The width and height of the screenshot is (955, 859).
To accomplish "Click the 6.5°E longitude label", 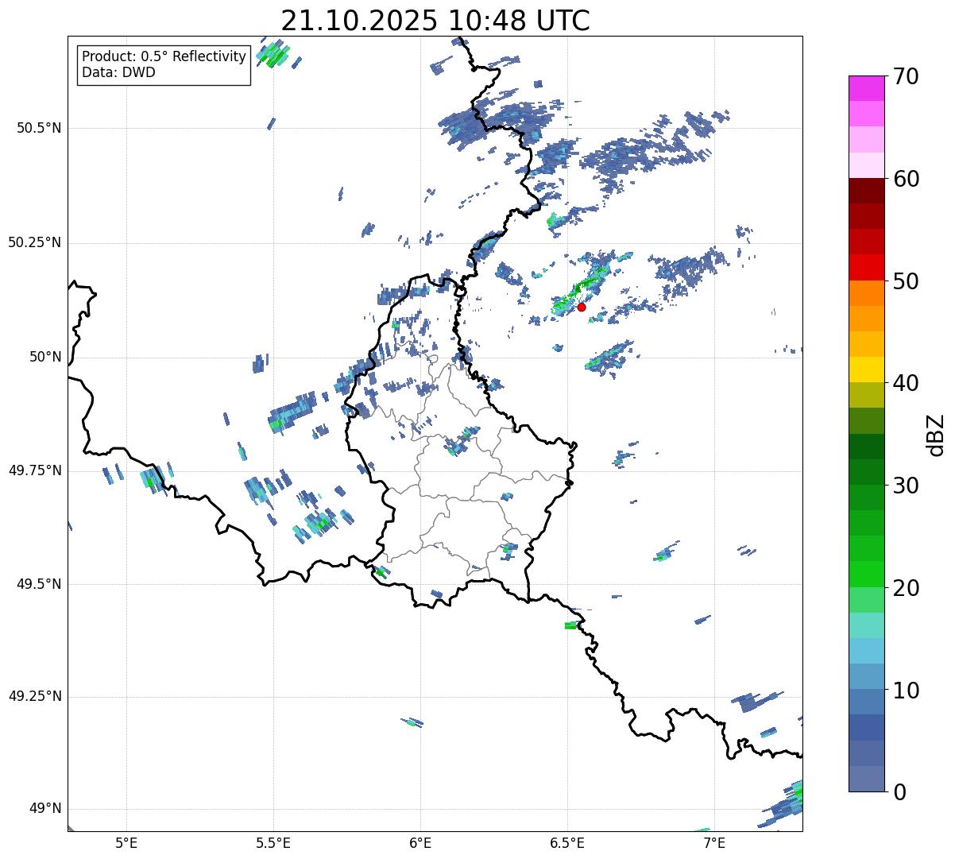I will click(x=567, y=843).
